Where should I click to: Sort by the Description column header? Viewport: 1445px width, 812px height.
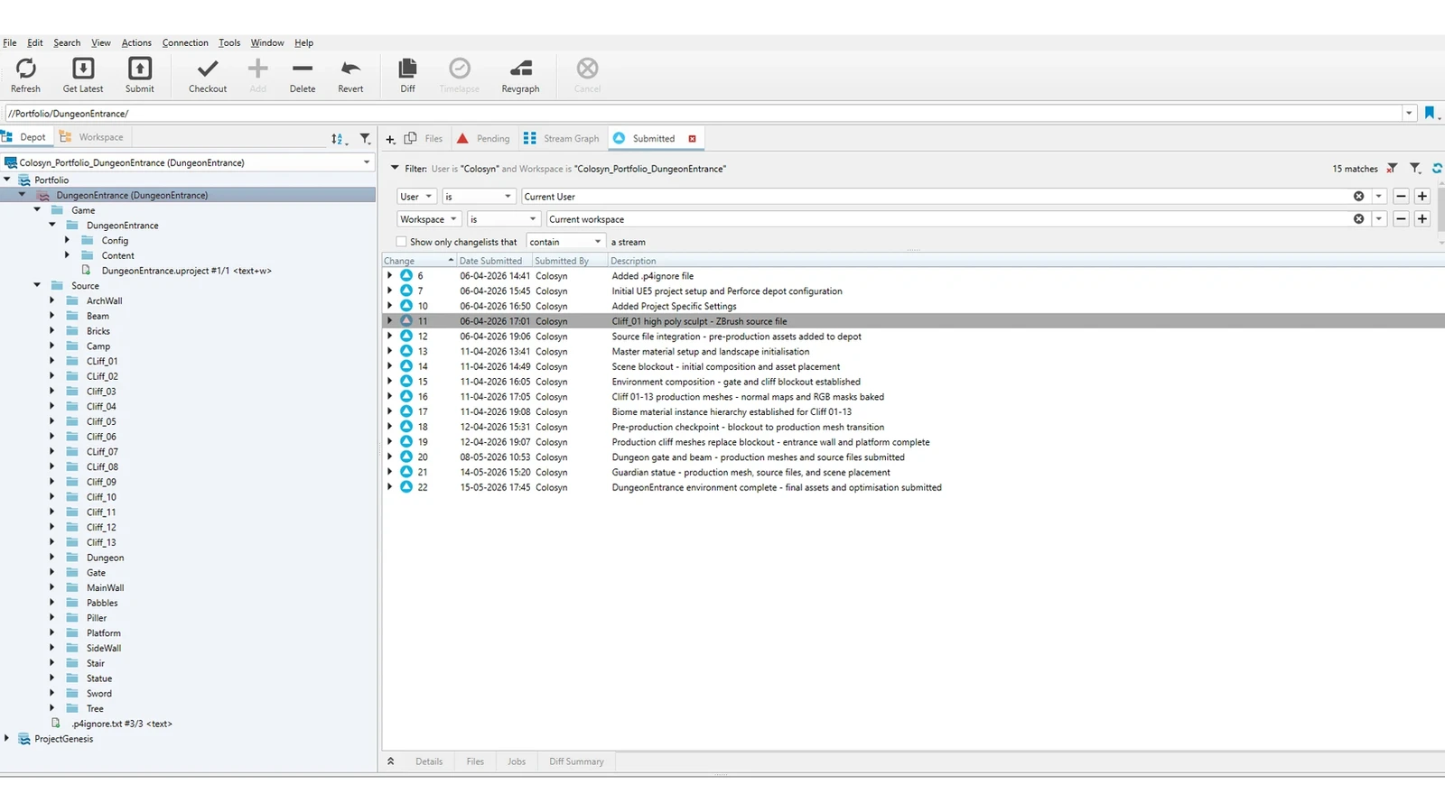[x=1026, y=261]
